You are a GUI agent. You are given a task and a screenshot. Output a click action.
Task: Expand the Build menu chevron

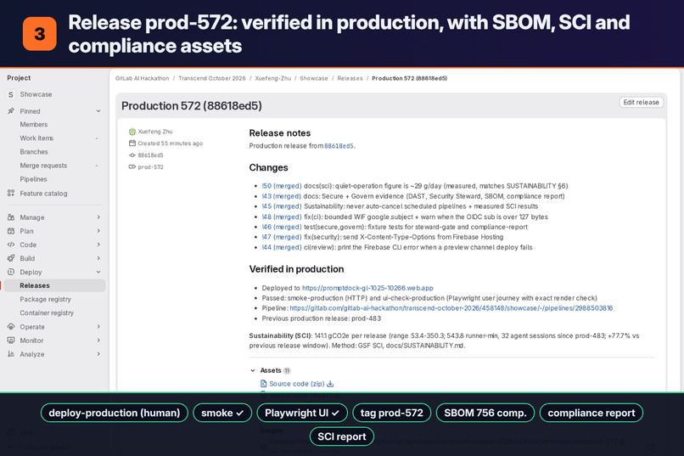98,258
